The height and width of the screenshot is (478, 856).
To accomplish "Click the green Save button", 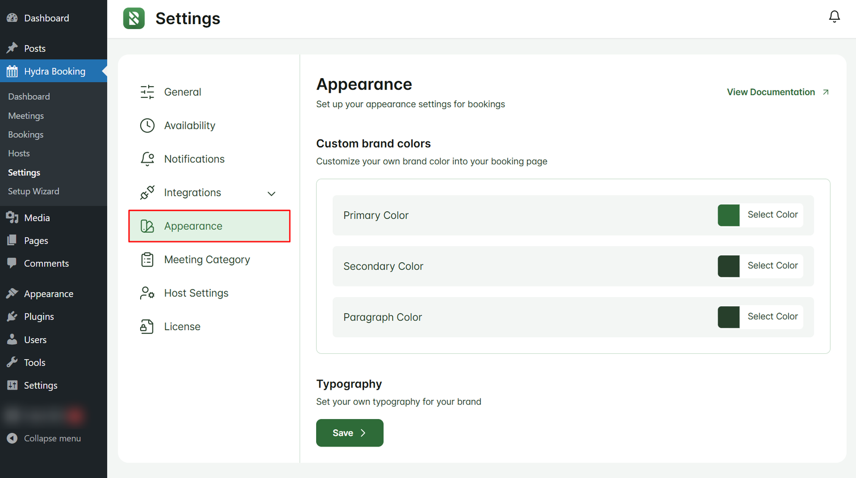I will [x=349, y=433].
